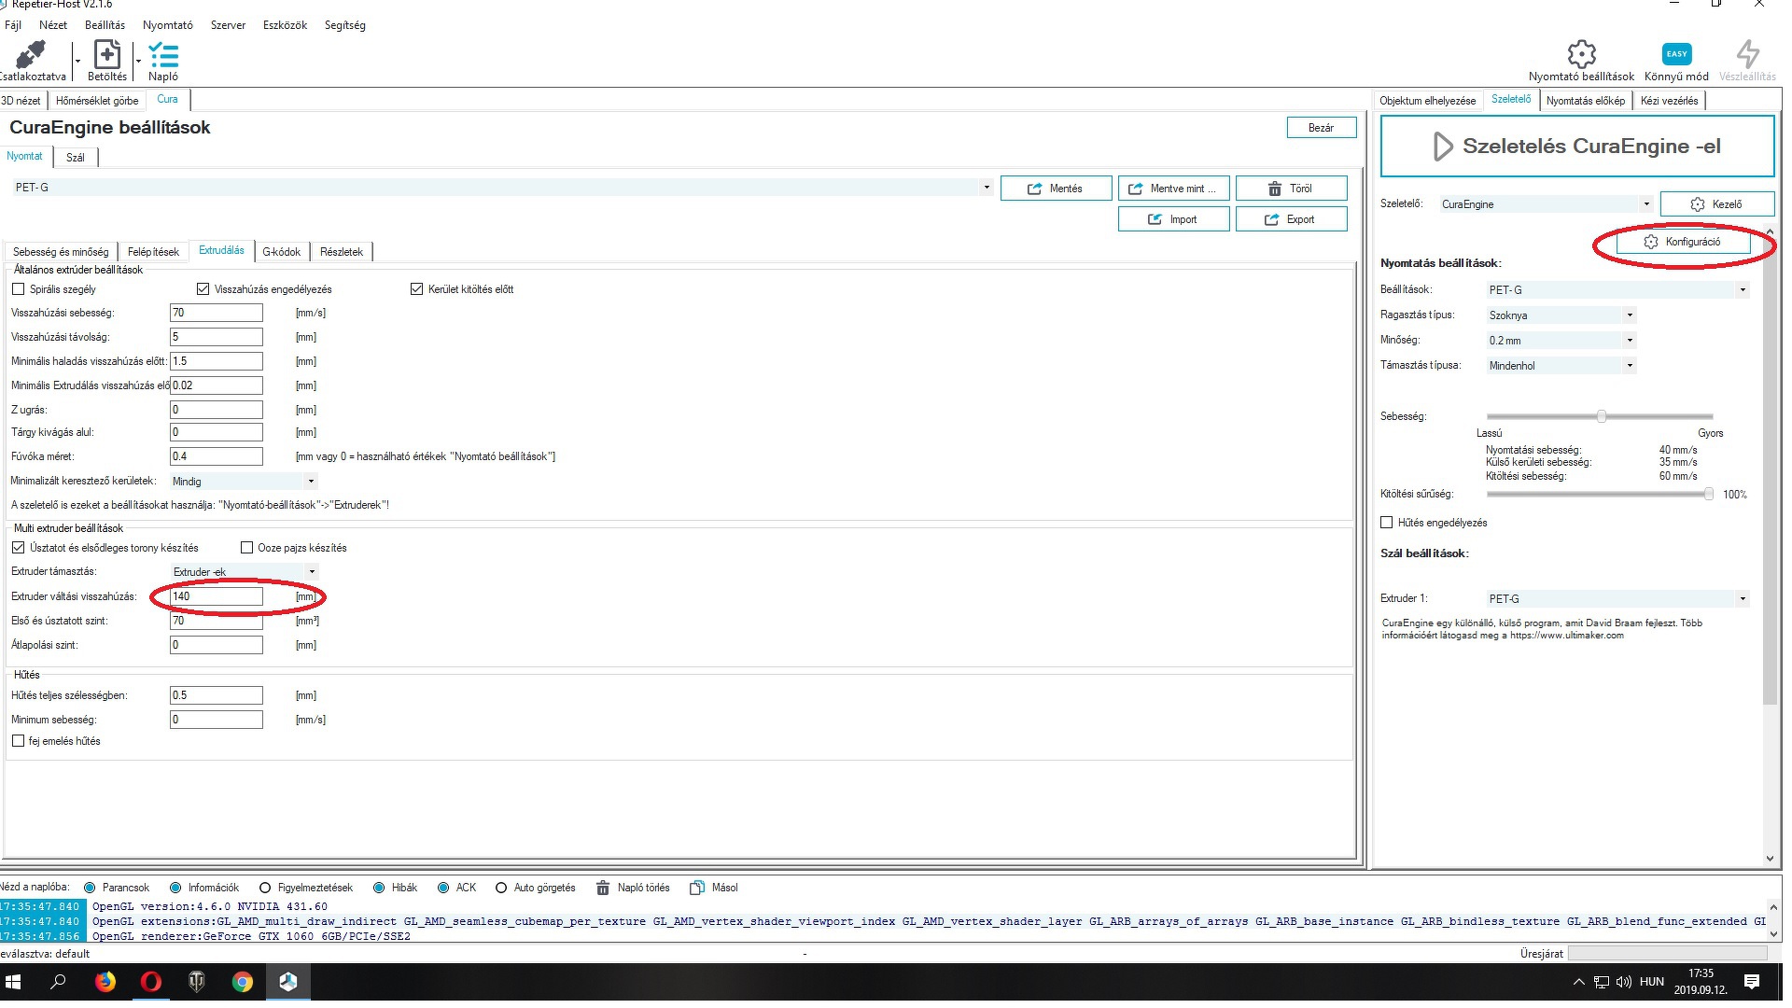Open the Napló log icon
The width and height of the screenshot is (1792, 1008).
[163, 56]
